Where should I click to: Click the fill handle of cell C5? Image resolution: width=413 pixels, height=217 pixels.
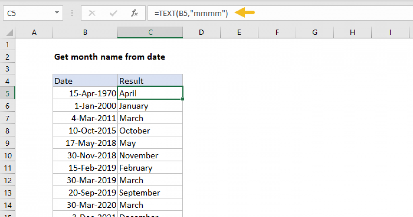[182, 99]
